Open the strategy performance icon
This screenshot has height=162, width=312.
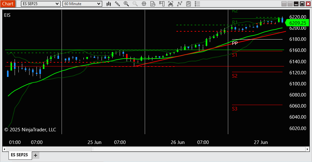(x=189, y=4)
